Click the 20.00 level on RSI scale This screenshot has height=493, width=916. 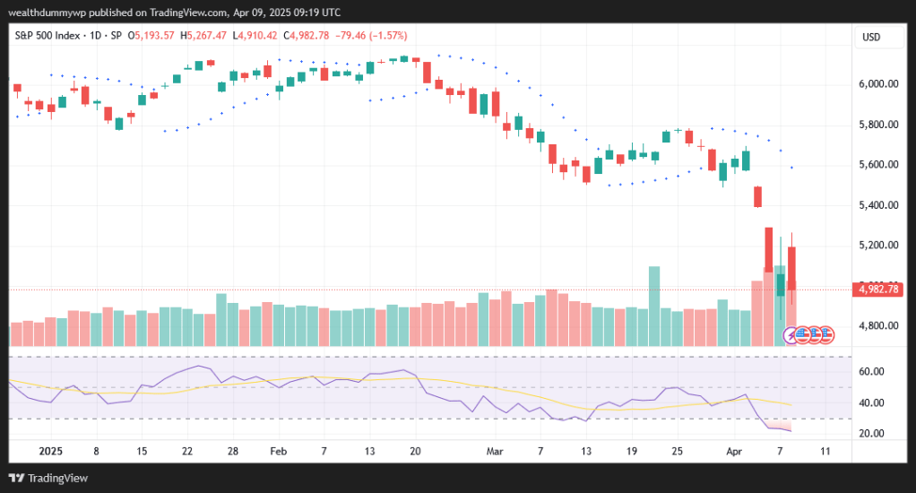[872, 433]
